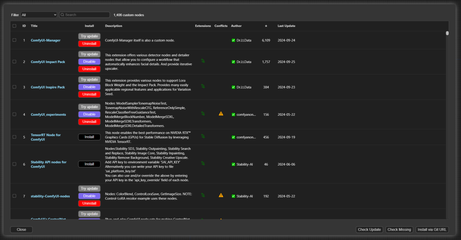Check the select-all checkbox in the table header

[x=14, y=26]
